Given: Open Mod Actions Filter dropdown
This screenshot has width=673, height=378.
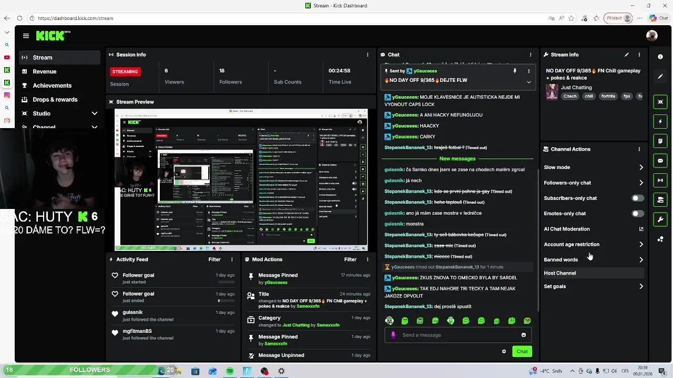Looking at the screenshot, I should (x=350, y=259).
